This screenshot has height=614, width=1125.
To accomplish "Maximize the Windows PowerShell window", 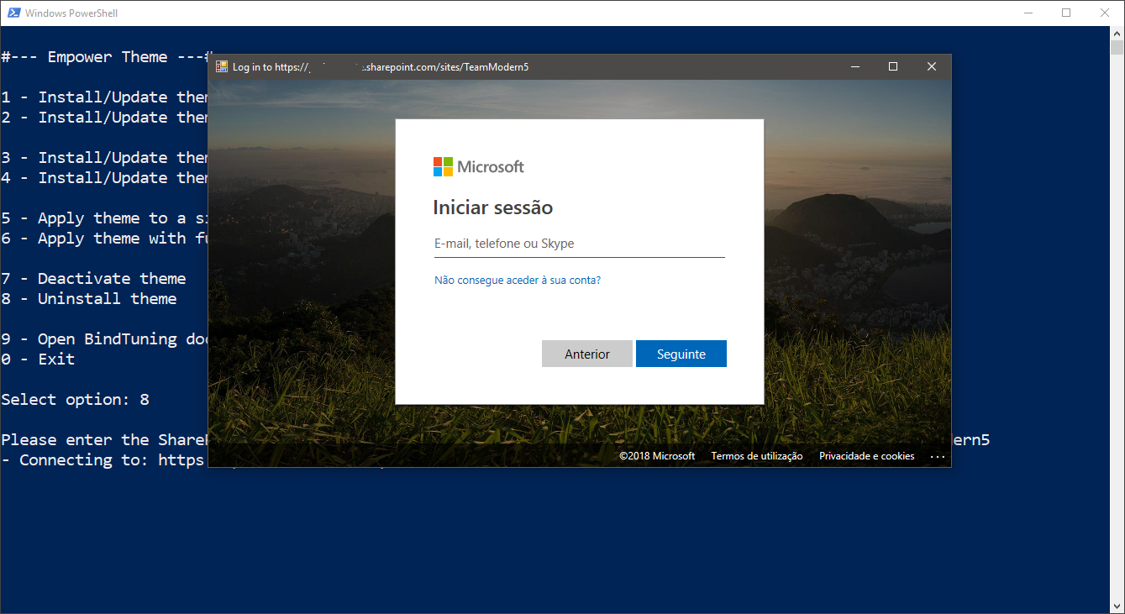I will coord(1066,13).
